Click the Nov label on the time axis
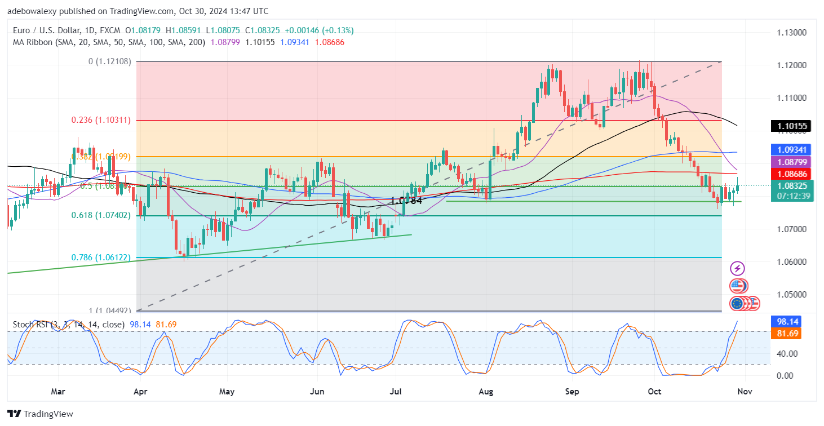 tap(745, 391)
